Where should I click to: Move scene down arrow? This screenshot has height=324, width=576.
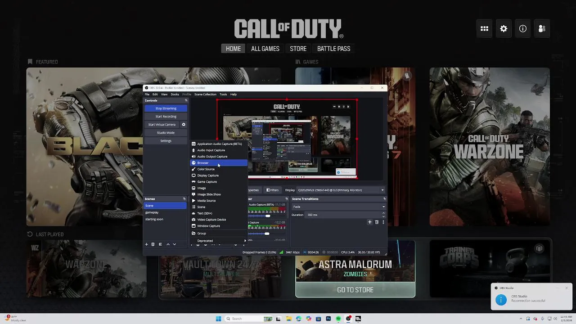[175, 244]
